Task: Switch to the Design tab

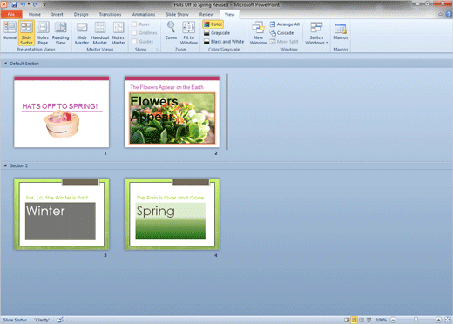Action: 81,14
